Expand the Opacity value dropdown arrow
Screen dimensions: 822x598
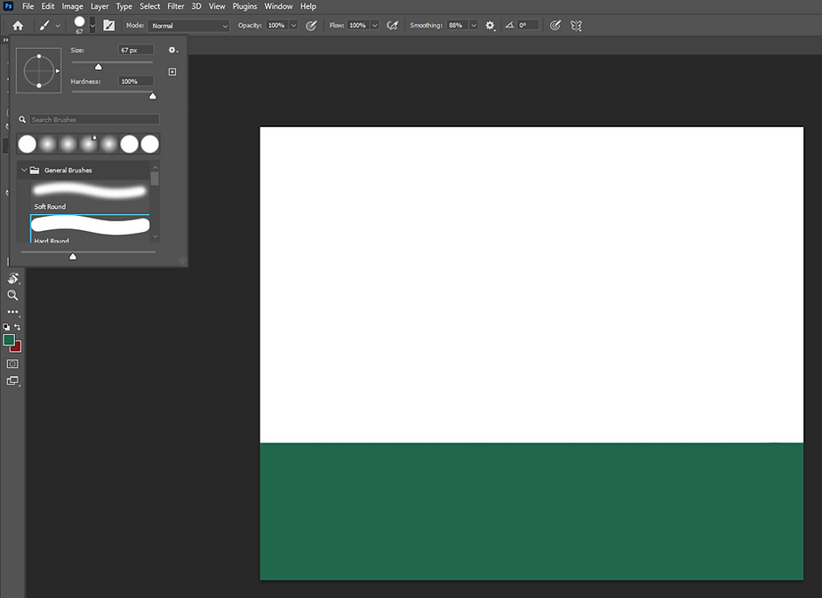tap(294, 26)
